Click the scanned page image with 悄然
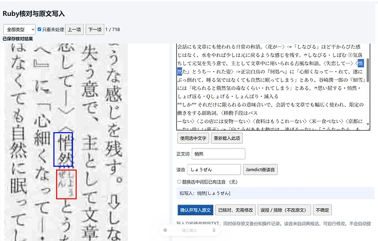 (x=66, y=142)
